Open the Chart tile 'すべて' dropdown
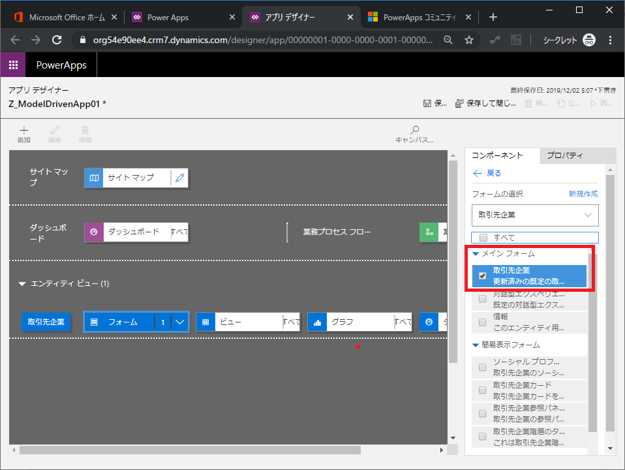Screen dimensions: 625x470 click(x=403, y=322)
